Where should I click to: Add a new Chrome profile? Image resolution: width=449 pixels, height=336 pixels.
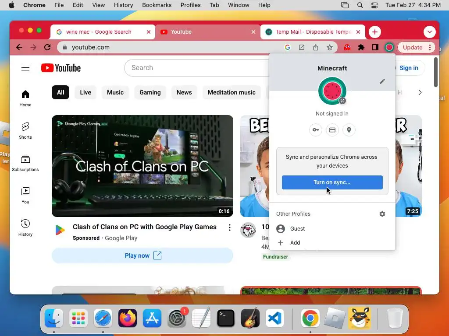tap(332, 242)
